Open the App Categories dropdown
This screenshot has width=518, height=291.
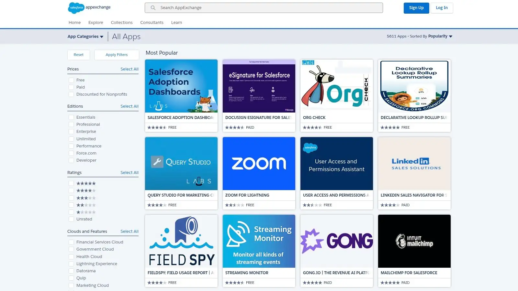pyautogui.click(x=85, y=36)
